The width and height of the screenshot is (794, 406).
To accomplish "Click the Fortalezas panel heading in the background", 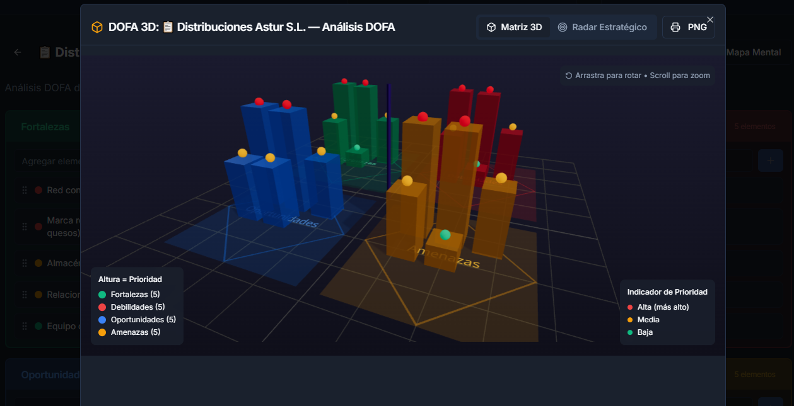I will (x=45, y=127).
